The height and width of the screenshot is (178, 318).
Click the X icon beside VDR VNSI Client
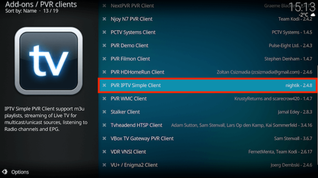[104, 152]
